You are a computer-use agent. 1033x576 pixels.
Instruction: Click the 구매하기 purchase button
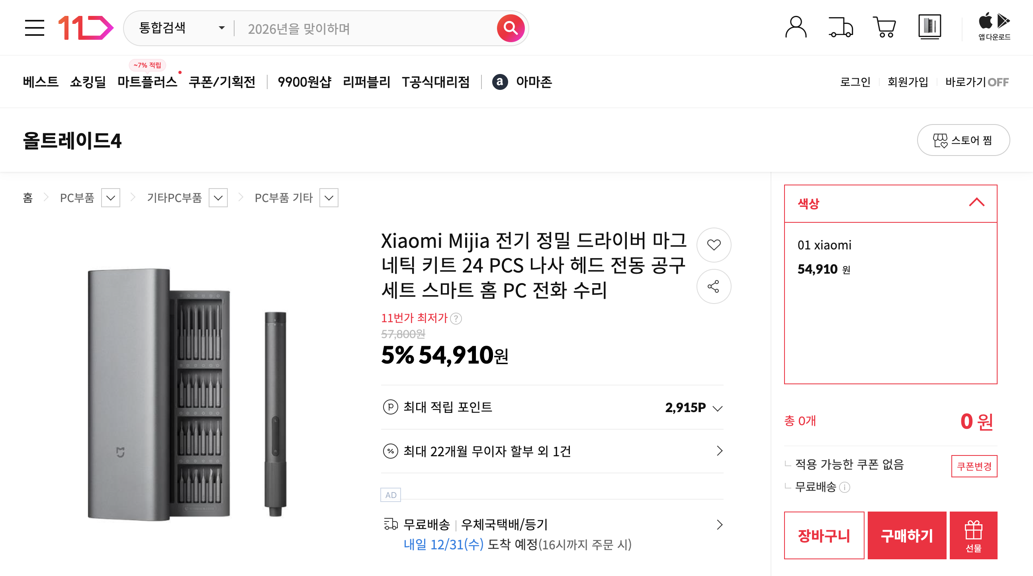pos(907,535)
